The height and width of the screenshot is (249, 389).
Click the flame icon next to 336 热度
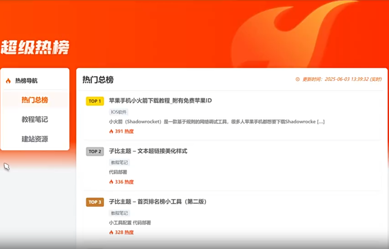click(x=111, y=182)
